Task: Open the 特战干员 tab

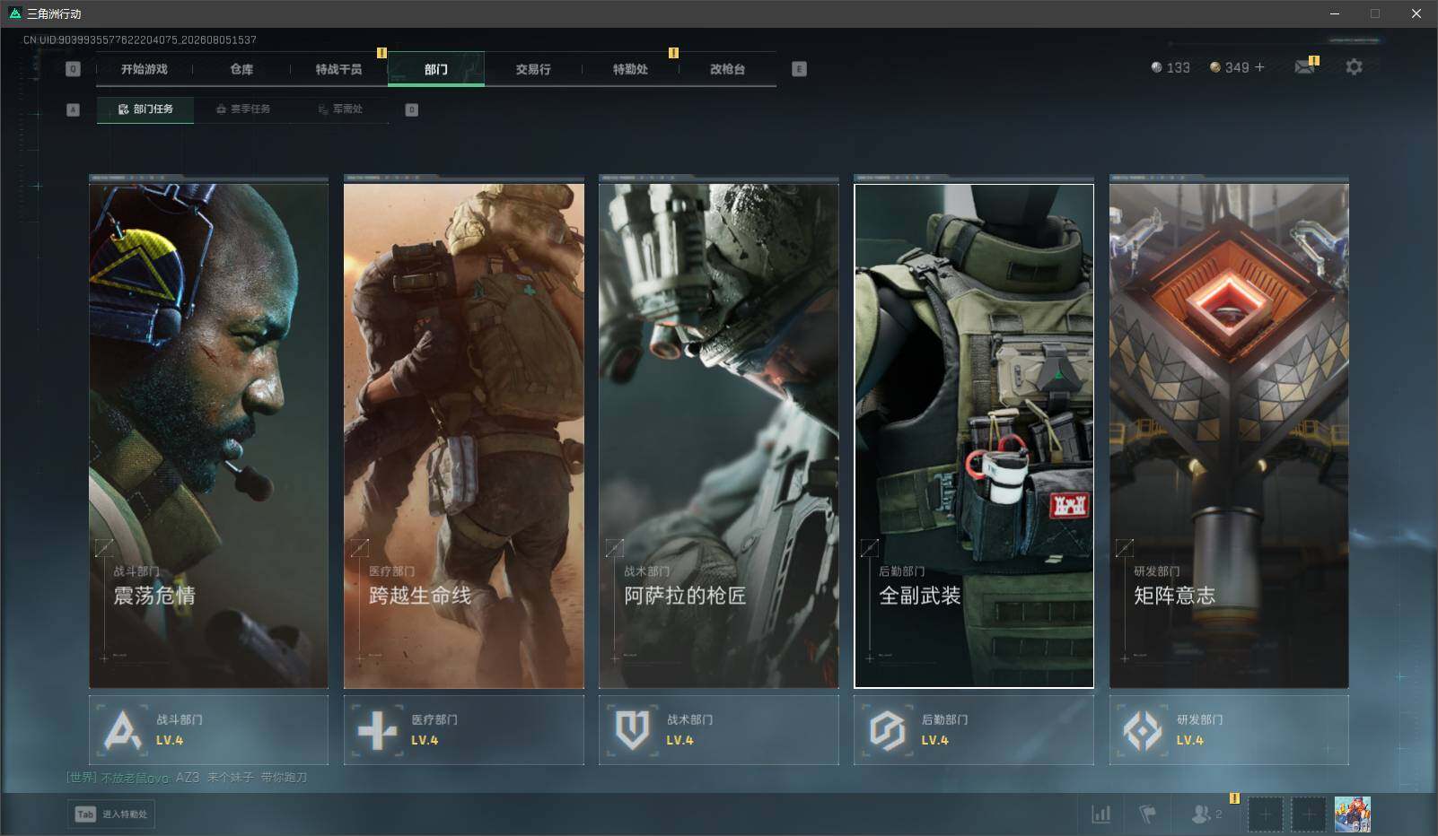Action: 338,69
